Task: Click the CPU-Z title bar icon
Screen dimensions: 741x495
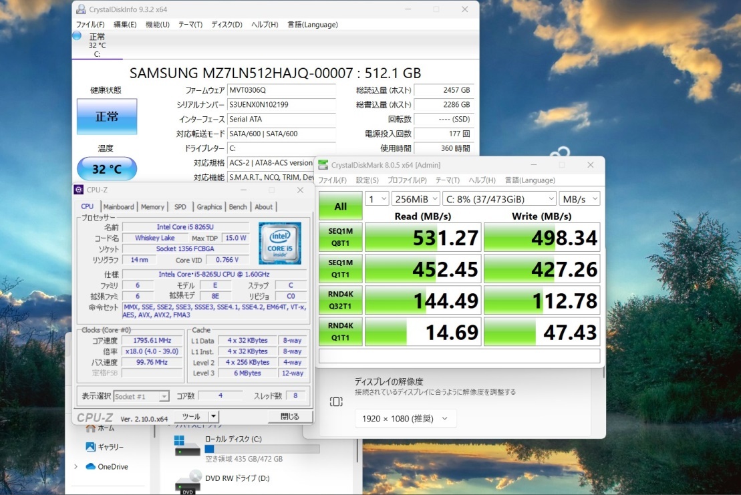Action: coord(79,190)
